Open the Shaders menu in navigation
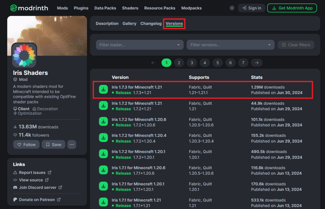The image size is (325, 209). point(130,8)
